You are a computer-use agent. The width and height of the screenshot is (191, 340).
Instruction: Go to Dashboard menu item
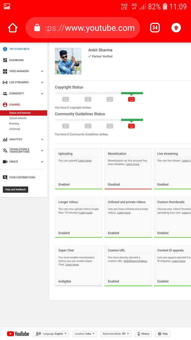(16, 60)
